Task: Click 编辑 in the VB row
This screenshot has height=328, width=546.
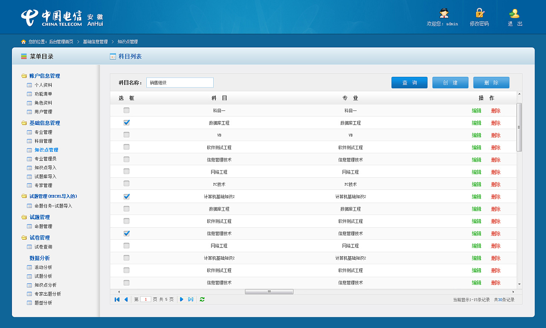Action: [x=476, y=135]
